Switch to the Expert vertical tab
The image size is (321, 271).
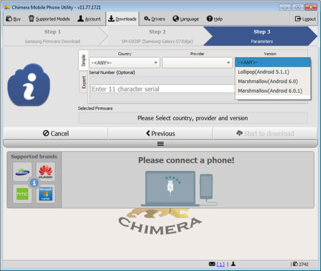click(83, 82)
